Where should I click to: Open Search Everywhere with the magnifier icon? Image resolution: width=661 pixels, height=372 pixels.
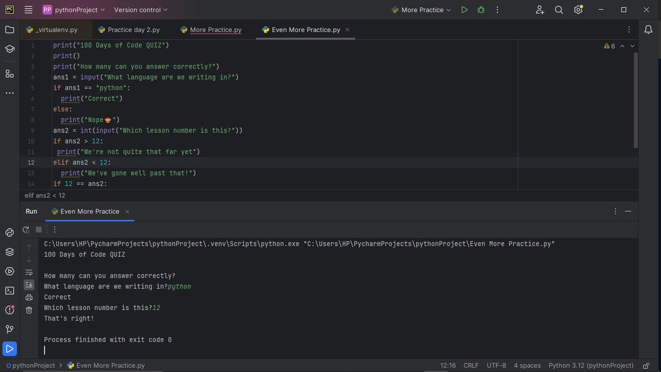558,9
